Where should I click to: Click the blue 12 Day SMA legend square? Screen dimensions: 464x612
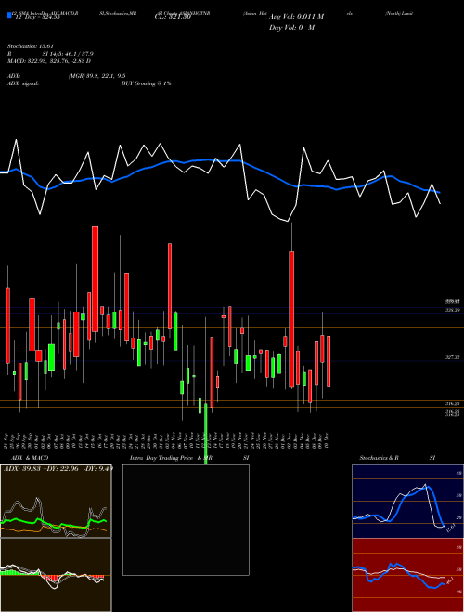[9, 16]
